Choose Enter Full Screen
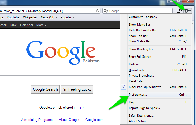This screenshot has height=125, width=196. pos(156,57)
